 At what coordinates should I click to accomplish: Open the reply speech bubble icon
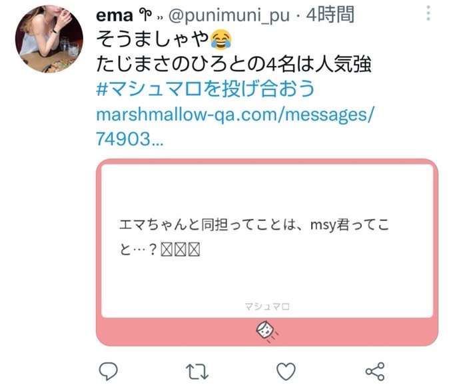point(109,371)
